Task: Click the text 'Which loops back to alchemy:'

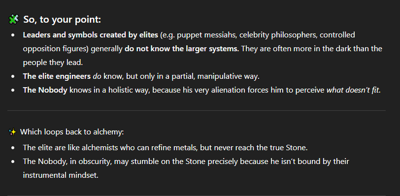Action: pyautogui.click(x=72, y=132)
